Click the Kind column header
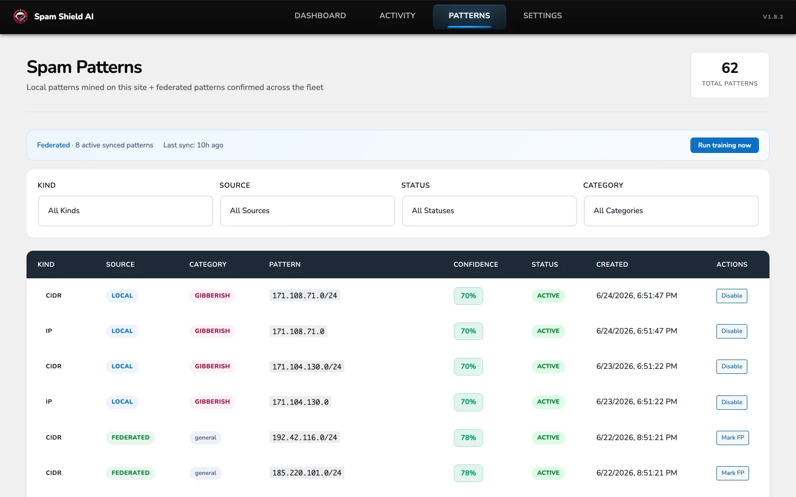Viewport: 796px width, 497px height. point(46,265)
